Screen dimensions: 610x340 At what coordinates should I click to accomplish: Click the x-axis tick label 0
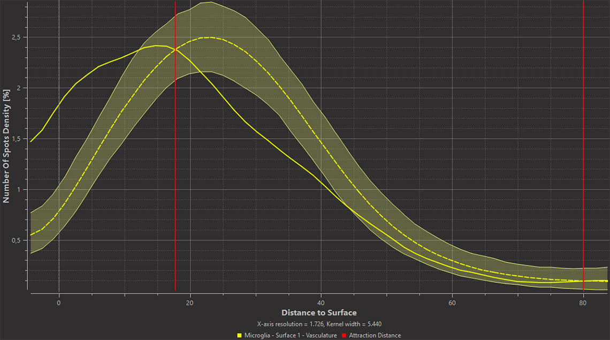coord(59,303)
